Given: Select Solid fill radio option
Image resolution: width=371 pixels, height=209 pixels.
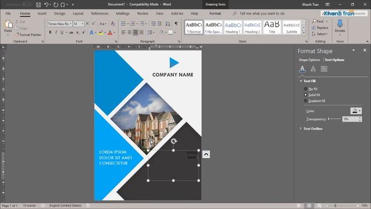Looking at the screenshot, I should 305,95.
